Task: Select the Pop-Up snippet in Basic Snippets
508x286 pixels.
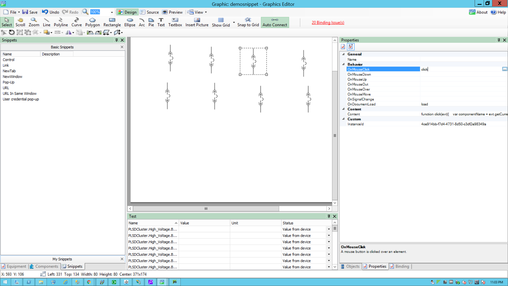Action: pyautogui.click(x=8, y=82)
